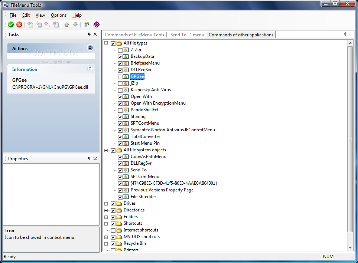The width and height of the screenshot is (358, 263).
Task: Click the Drives folder icon
Action: click(x=119, y=204)
